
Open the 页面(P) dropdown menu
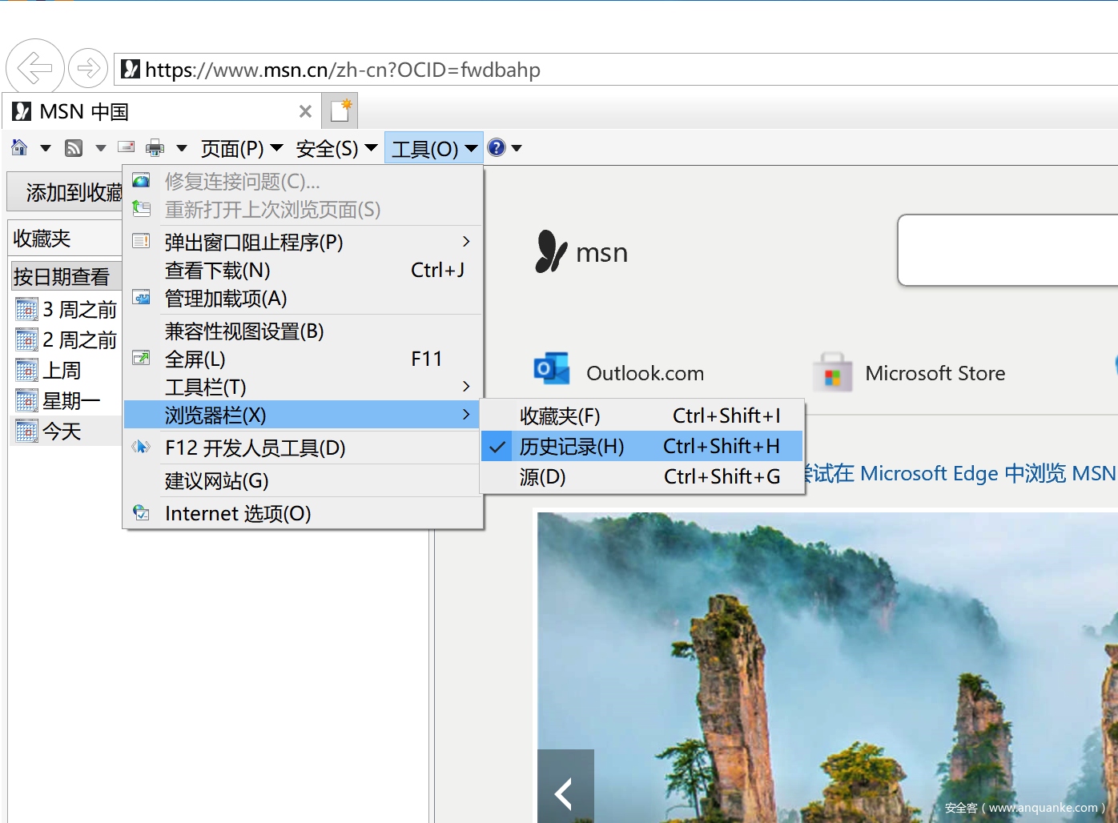pyautogui.click(x=241, y=148)
